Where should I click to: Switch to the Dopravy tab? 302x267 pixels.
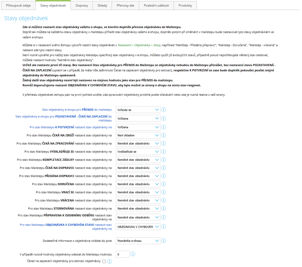click(82, 6)
